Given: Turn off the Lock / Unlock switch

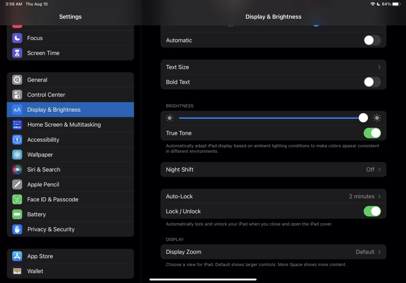Looking at the screenshot, I should click(372, 211).
